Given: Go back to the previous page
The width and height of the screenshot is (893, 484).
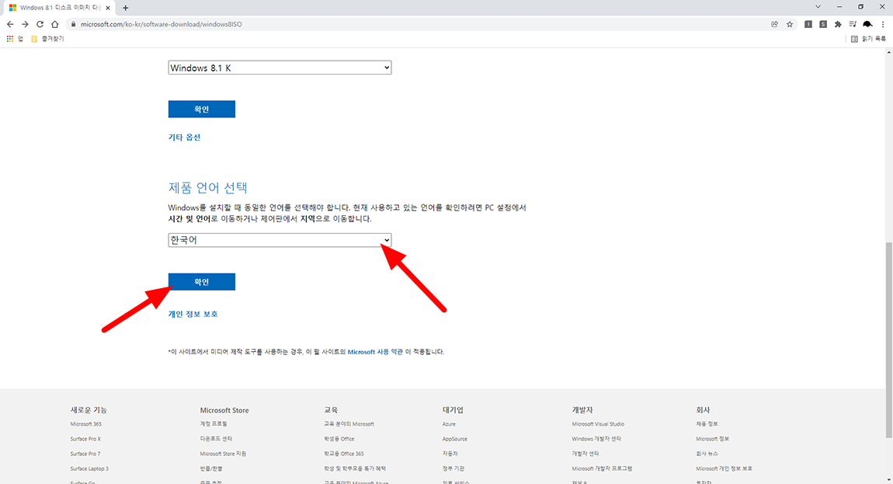Looking at the screenshot, I should click(9, 24).
